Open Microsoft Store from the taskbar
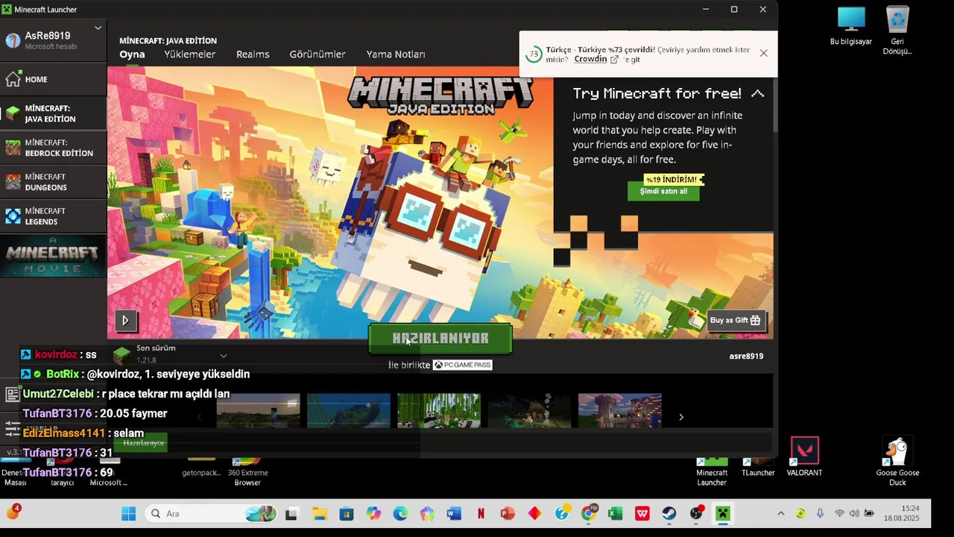 tap(347, 513)
